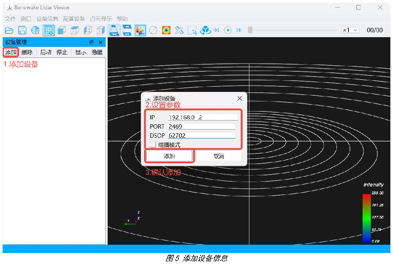Viewport: 393px width, 265px height.
Task: Click 隐藏 in device management panel
Action: 97,52
